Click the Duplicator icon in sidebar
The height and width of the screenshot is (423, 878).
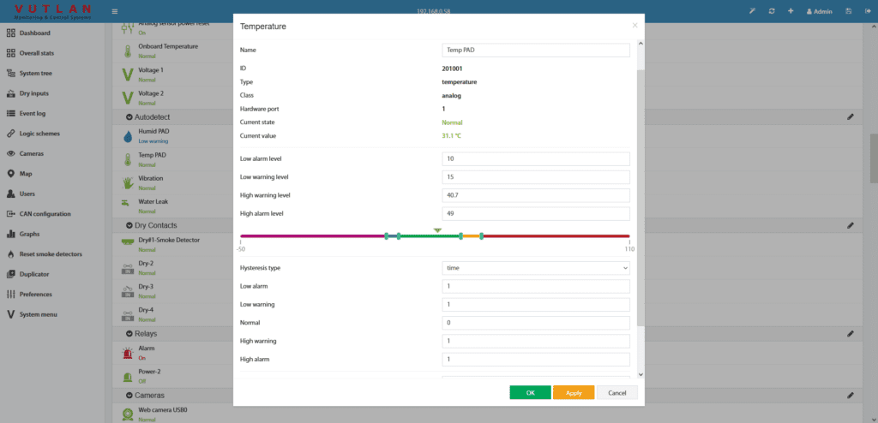pyautogui.click(x=10, y=274)
